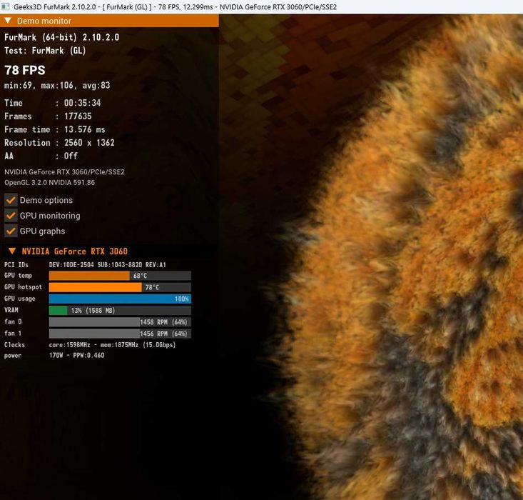The image size is (523, 500).
Task: Click the FurMark (64-bit) 2.10.2.0 heading
Action: [x=61, y=37]
